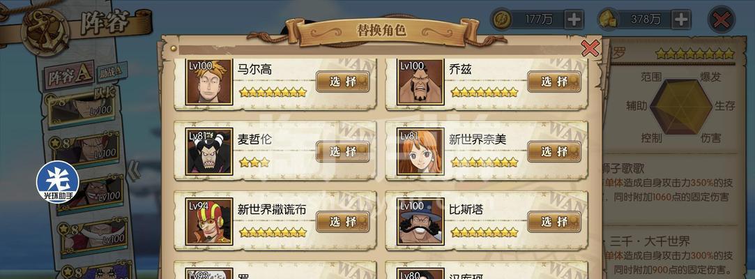The image size is (755, 279).
Task: Add more gold with plus button beside 378万
Action: pos(681,20)
